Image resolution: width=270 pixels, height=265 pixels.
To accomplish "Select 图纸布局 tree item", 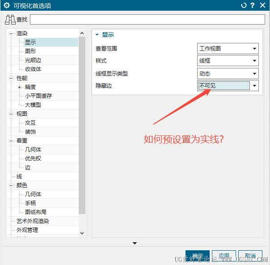I will pos(36,212).
